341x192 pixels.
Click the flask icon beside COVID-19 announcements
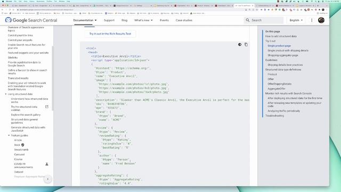[x=46, y=164]
